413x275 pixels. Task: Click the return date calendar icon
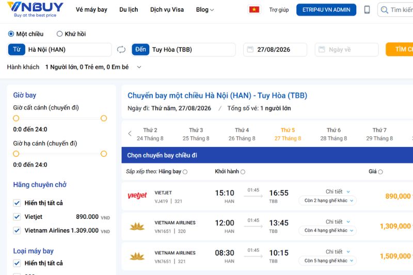point(322,49)
